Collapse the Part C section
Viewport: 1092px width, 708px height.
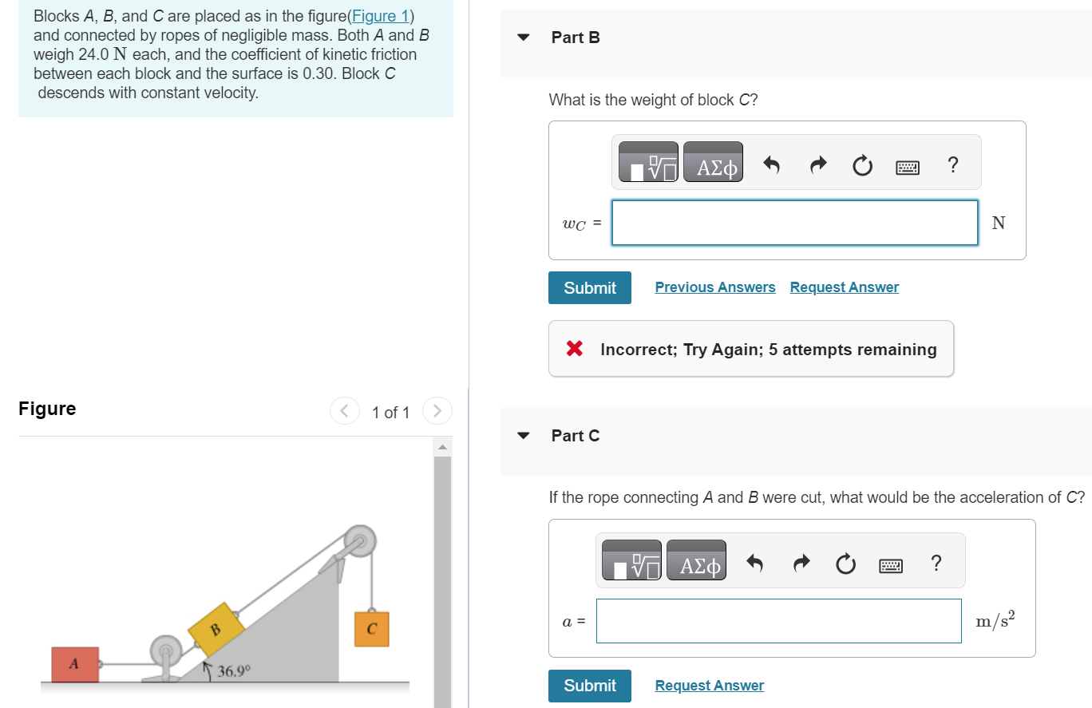[523, 435]
